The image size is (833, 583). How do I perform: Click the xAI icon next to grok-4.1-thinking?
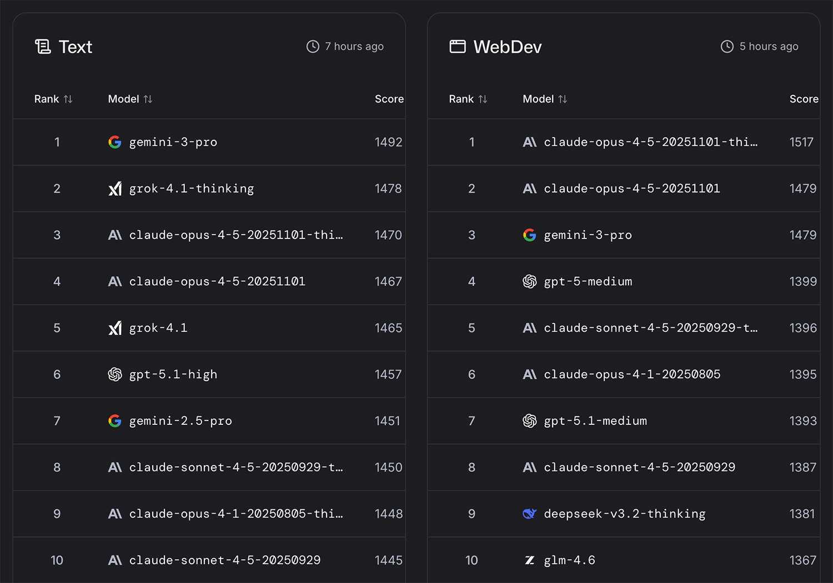tap(115, 189)
